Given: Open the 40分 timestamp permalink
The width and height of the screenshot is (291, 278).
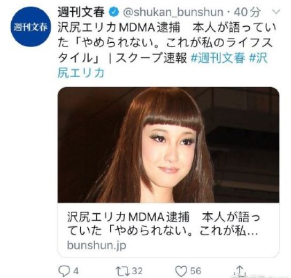Looking at the screenshot, I should point(247,12).
